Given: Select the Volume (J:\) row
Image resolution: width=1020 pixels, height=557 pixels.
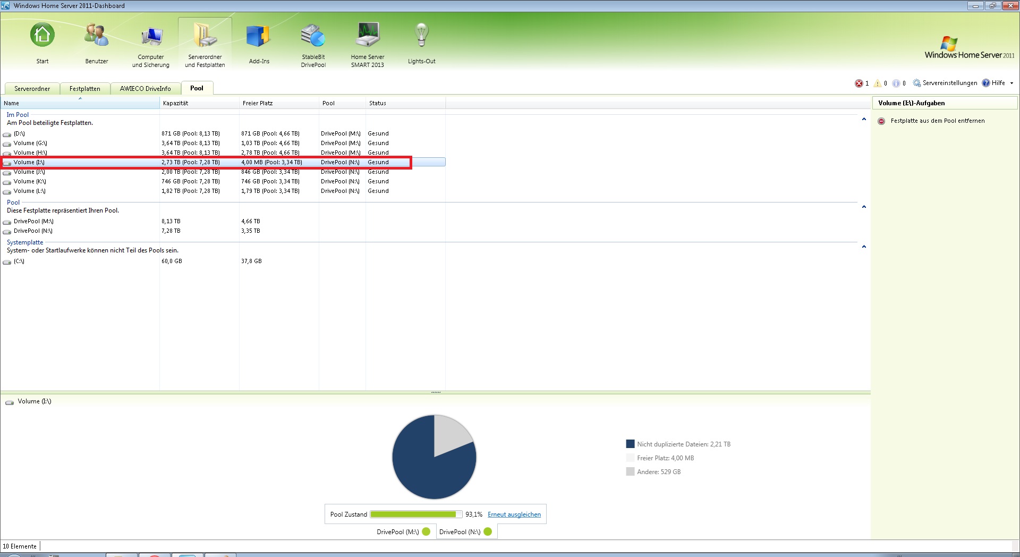Looking at the screenshot, I should pyautogui.click(x=223, y=172).
